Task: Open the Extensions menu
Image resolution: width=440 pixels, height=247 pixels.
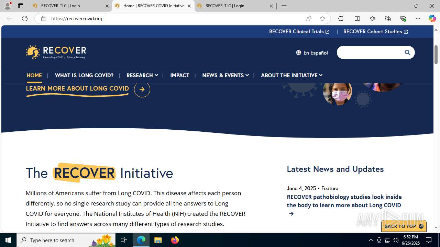Action: [x=341, y=19]
